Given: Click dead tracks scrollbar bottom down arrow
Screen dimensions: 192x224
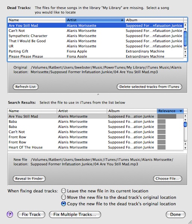Looking at the screenshot, I should click(185, 56).
